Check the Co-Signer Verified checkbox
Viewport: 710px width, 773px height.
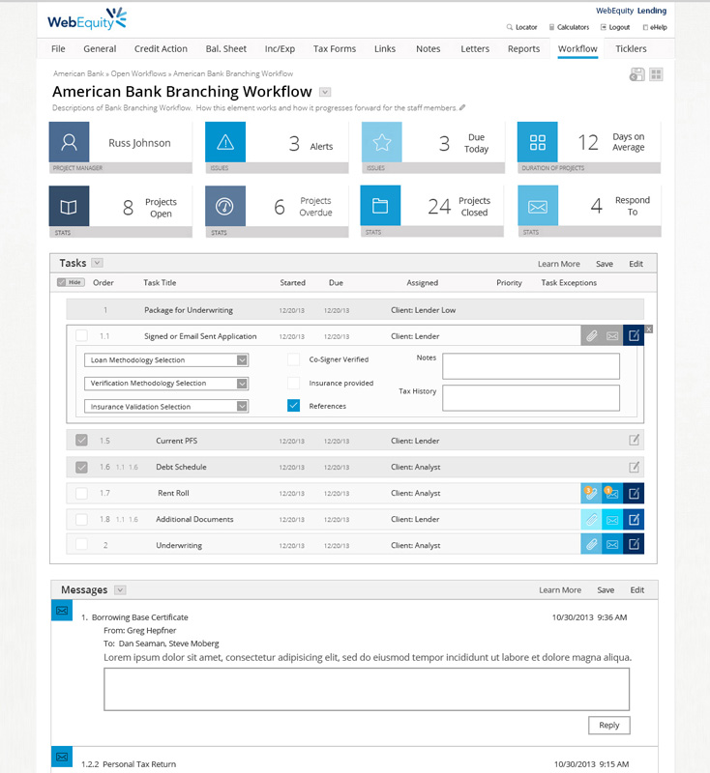coord(294,359)
